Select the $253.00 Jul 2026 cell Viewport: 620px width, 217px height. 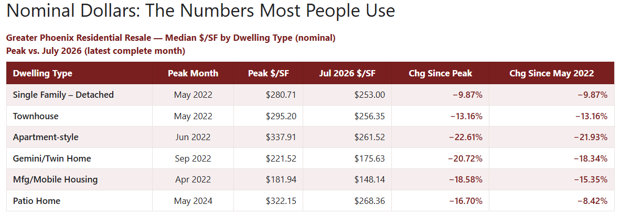click(x=369, y=95)
